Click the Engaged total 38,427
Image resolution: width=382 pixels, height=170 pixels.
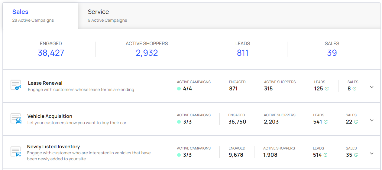pos(51,53)
